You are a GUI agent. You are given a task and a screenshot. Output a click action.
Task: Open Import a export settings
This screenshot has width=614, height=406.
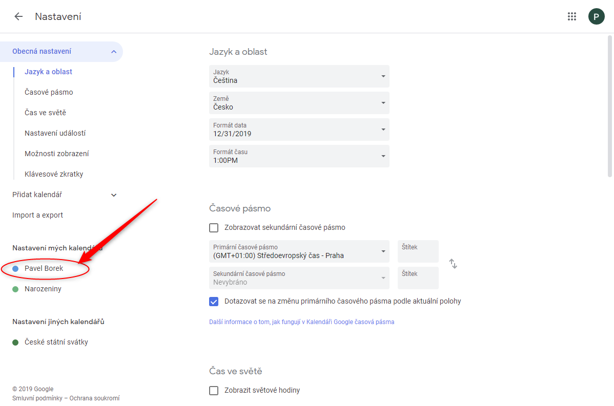[x=37, y=215]
